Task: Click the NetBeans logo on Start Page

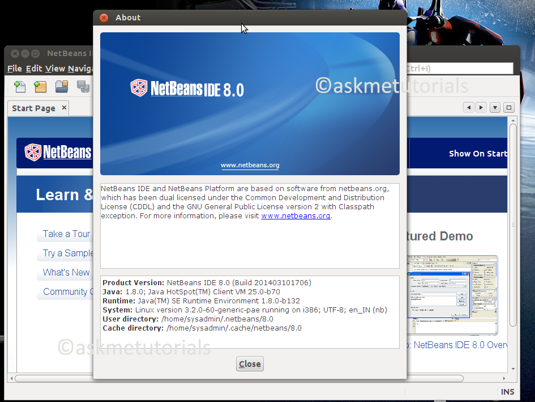Action: tap(58, 153)
